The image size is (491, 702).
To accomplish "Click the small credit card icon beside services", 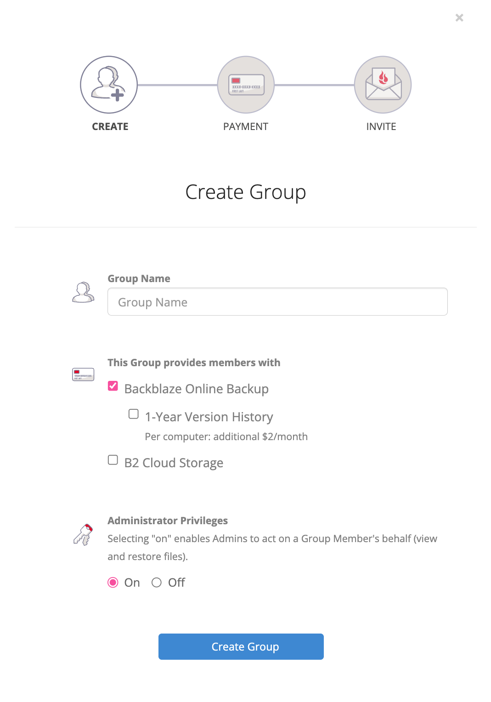I will [x=83, y=374].
